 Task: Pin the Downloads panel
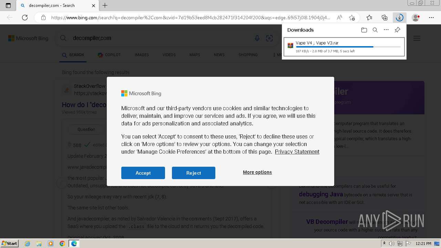click(397, 30)
